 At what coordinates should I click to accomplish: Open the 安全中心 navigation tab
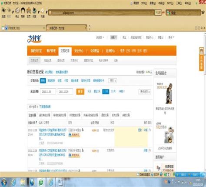(79, 51)
